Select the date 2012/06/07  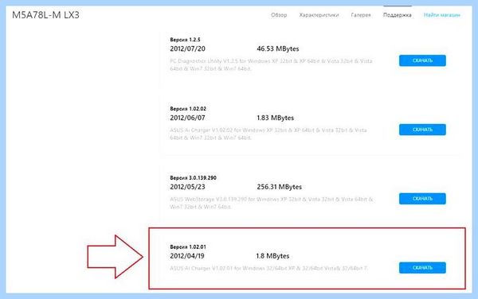point(187,118)
